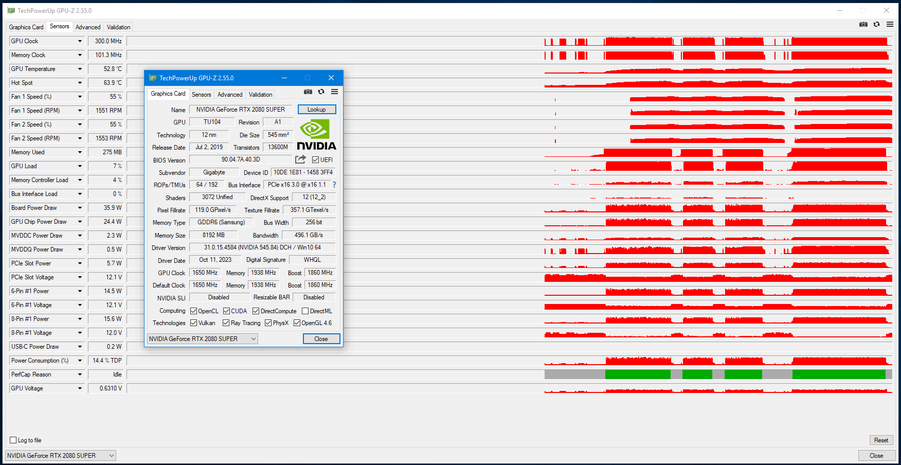Click the BIOS Version field 90.04.7A.40.3D

(x=241, y=159)
